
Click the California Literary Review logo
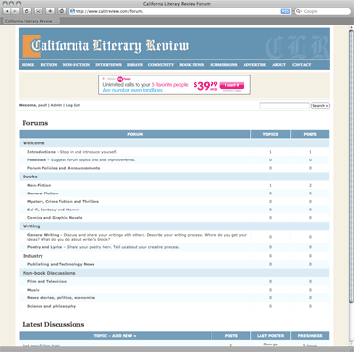106,45
